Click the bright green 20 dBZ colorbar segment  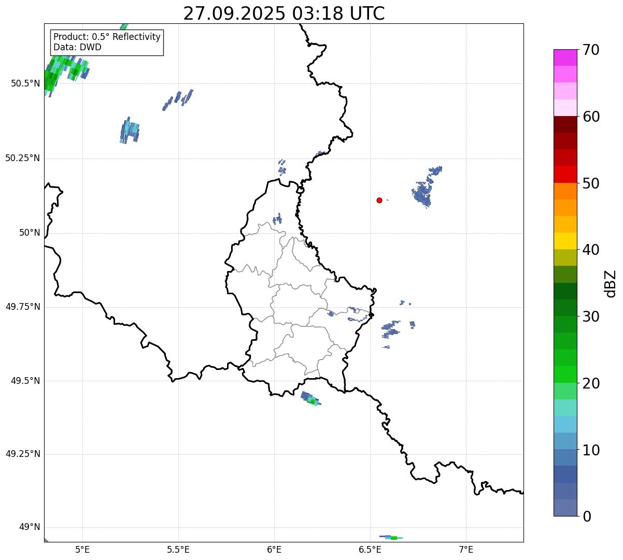pyautogui.click(x=565, y=374)
